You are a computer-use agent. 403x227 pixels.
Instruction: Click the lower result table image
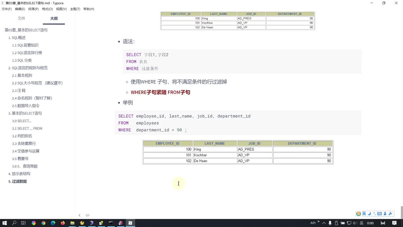pos(238,152)
